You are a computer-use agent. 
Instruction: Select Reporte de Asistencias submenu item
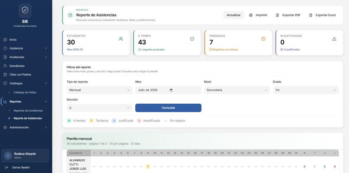28,118
